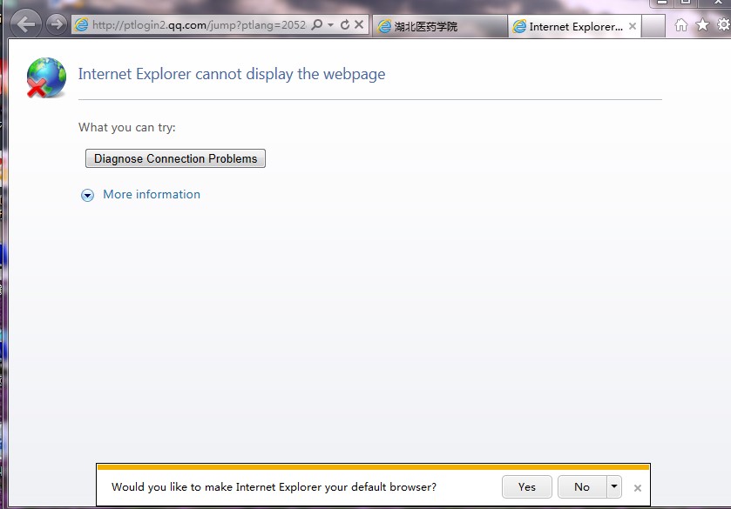Close the Internet Explorer tab
This screenshot has width=731, height=509.
tap(633, 27)
